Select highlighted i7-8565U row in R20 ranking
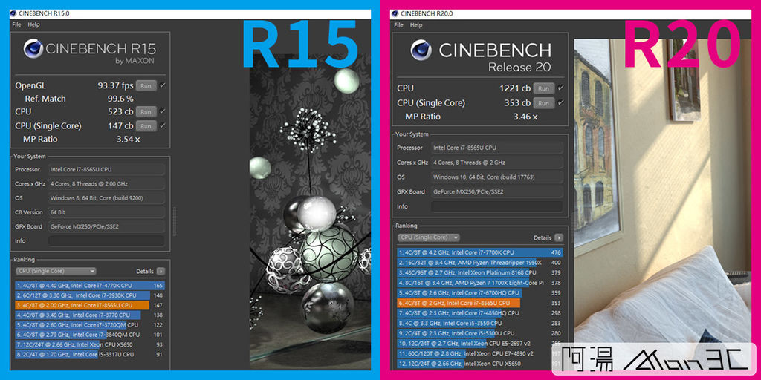761x380 pixels. [x=481, y=304]
